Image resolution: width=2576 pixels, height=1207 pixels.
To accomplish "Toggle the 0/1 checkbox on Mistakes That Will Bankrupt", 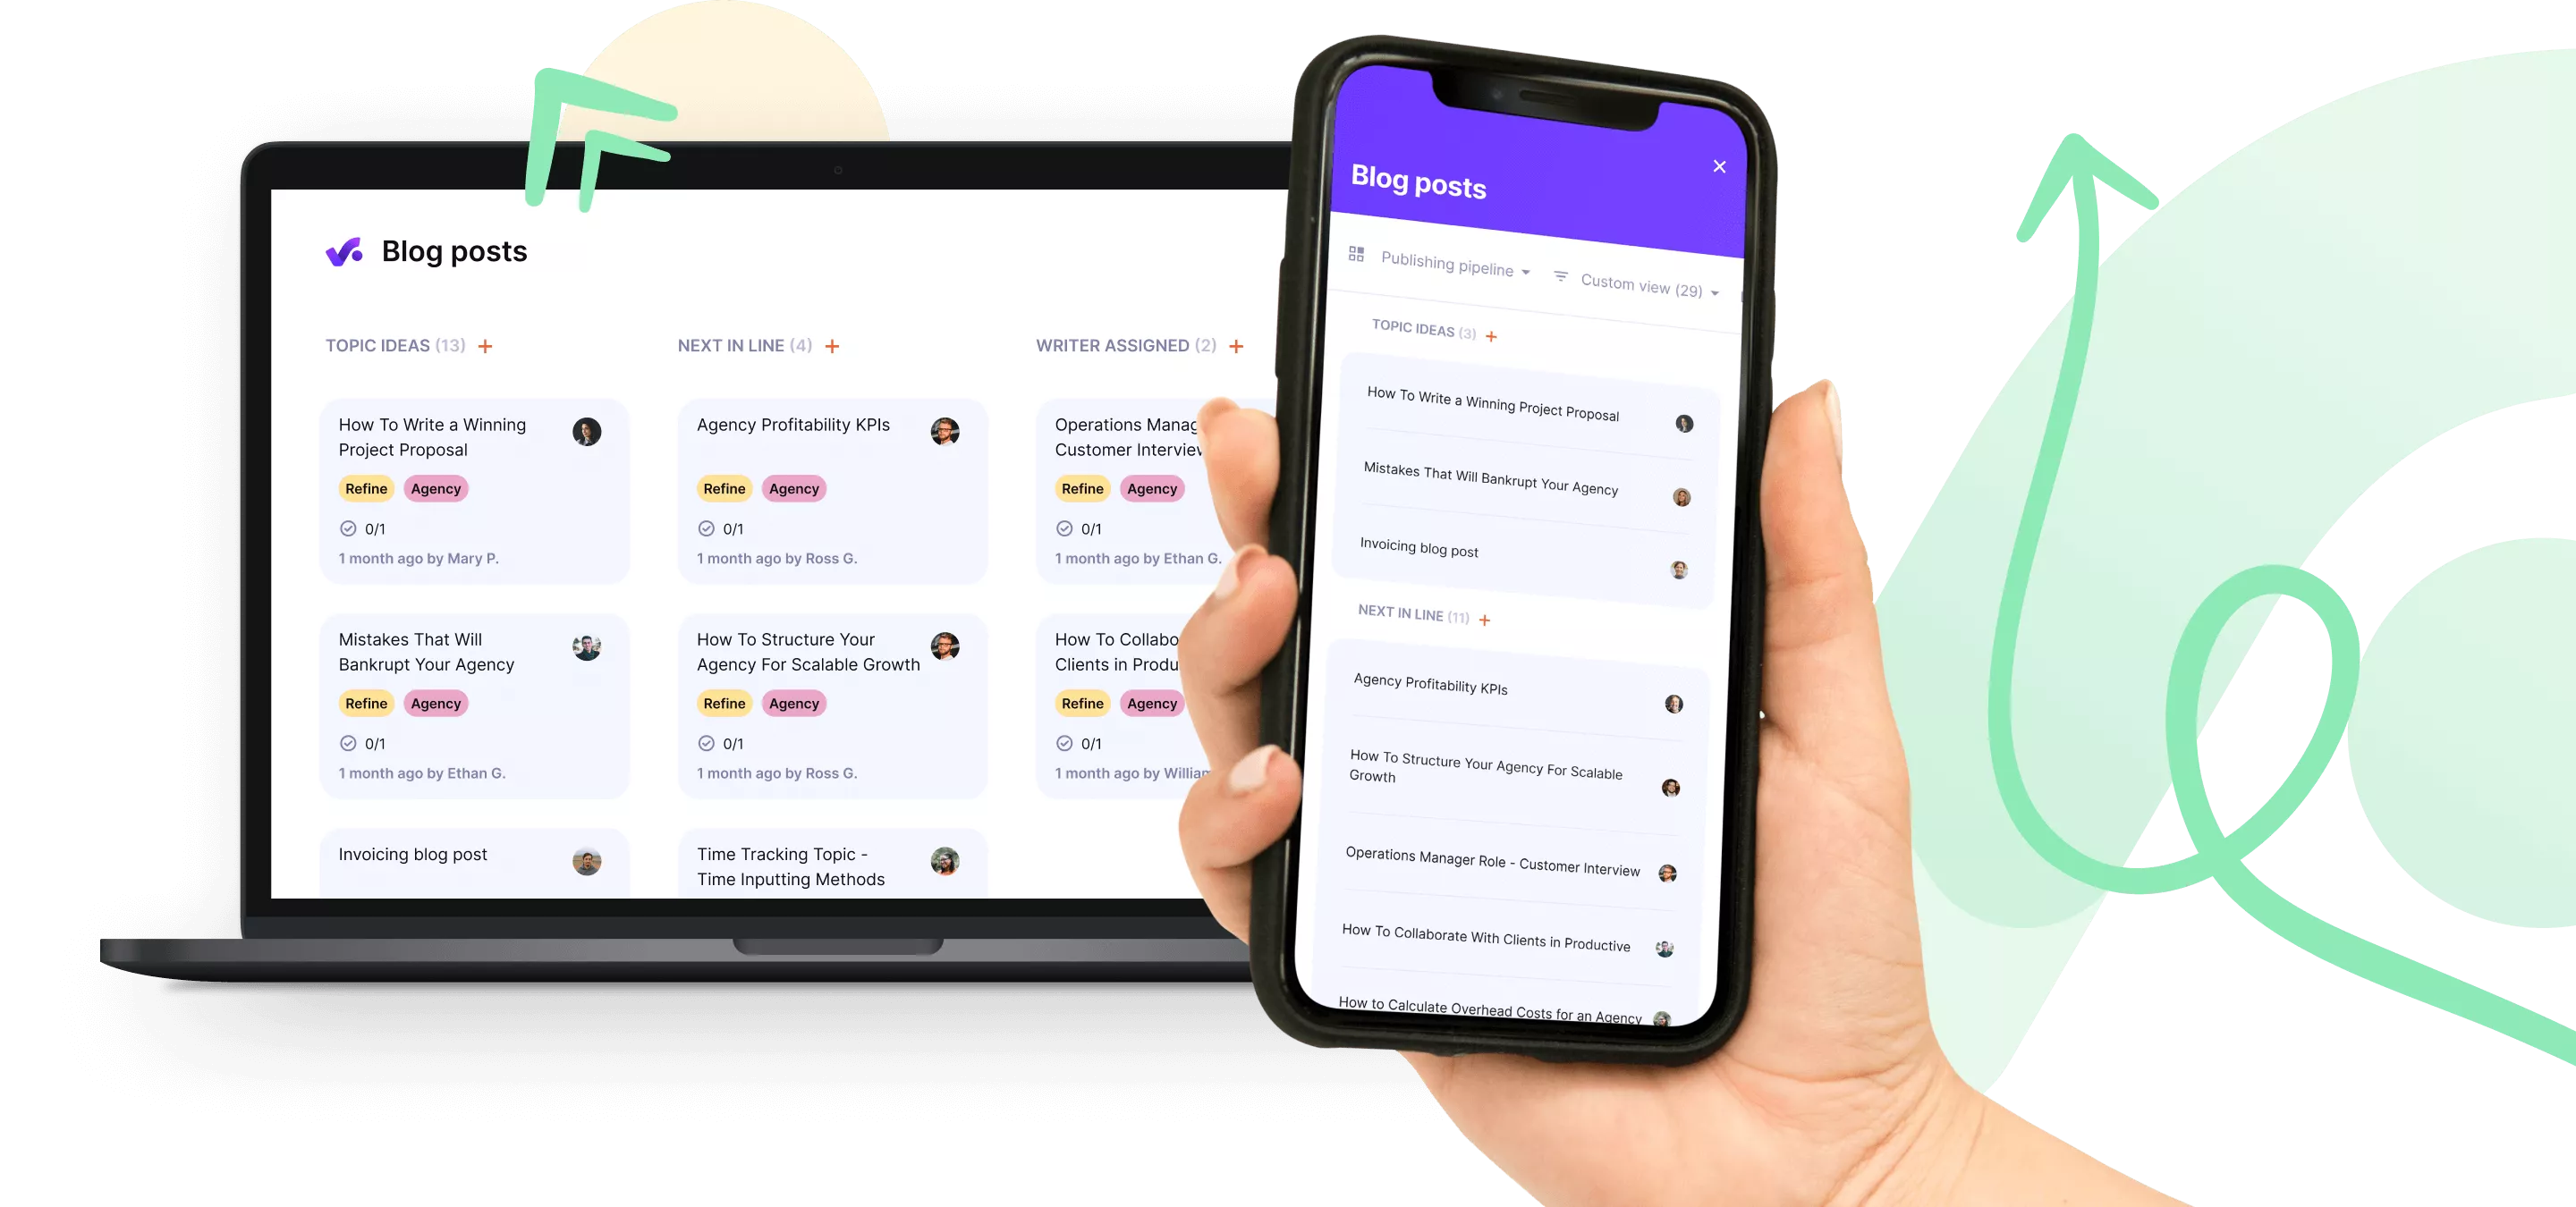I will coord(345,742).
